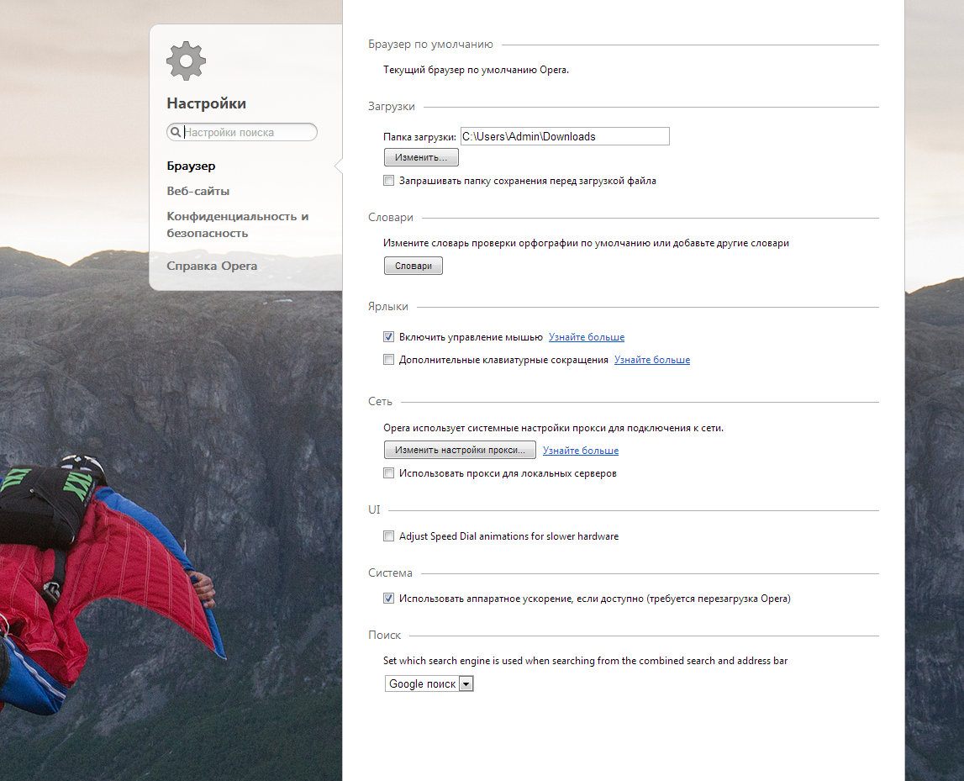Open the Google поиск search engine dropdown
This screenshot has height=781, width=964.
[x=429, y=683]
